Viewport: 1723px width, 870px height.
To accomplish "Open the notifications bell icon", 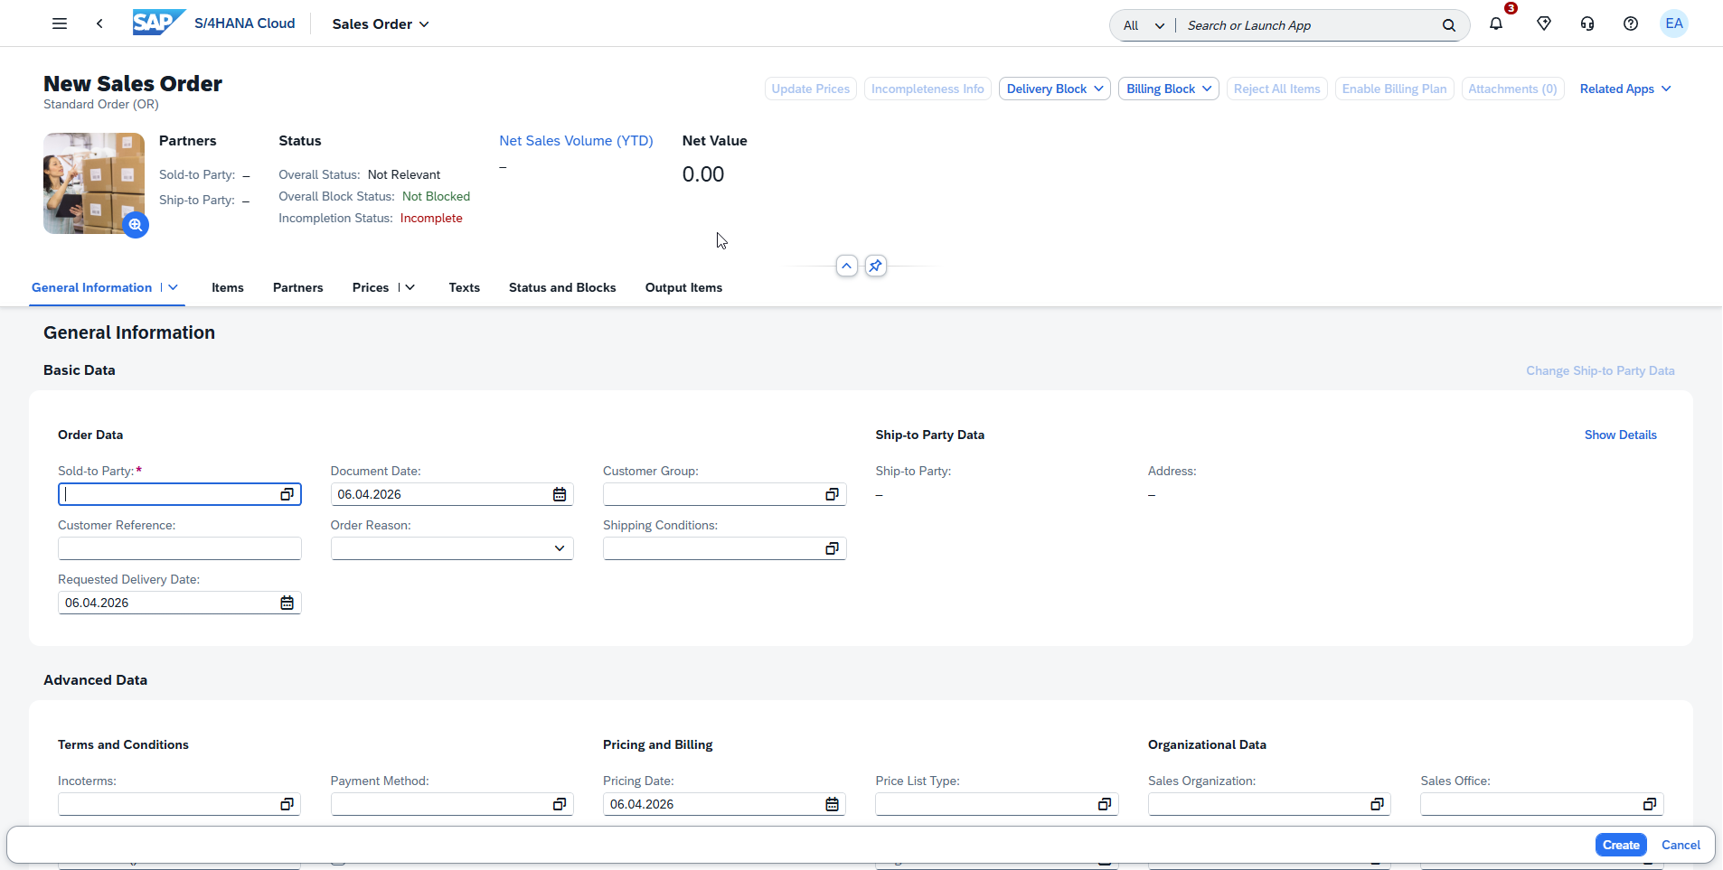I will pyautogui.click(x=1497, y=24).
